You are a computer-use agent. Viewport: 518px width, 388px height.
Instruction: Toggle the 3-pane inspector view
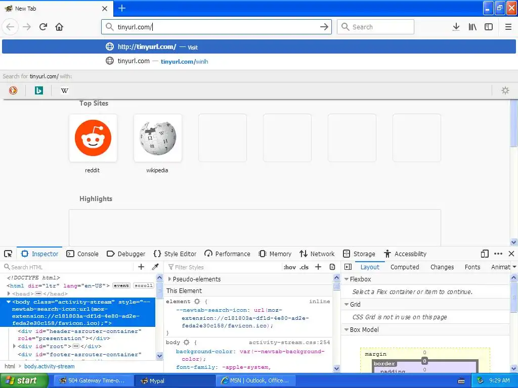pyautogui.click(x=348, y=267)
